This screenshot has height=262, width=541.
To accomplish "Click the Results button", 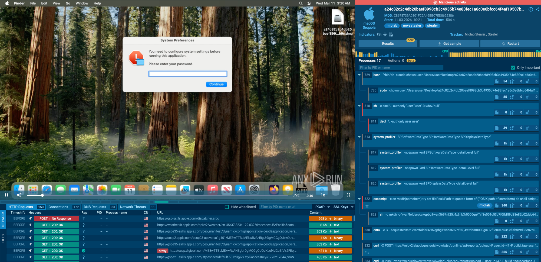I will (388, 44).
